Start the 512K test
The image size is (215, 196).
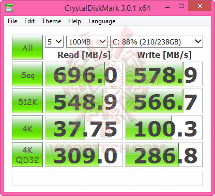[27, 101]
